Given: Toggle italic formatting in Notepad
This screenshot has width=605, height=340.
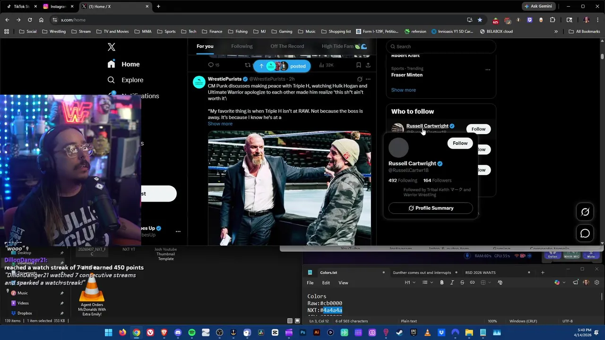Looking at the screenshot, I should pos(452,282).
